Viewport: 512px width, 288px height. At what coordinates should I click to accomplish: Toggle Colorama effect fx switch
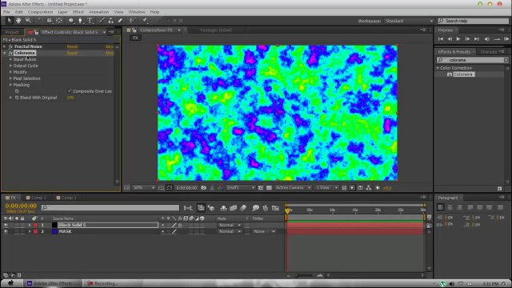10,53
